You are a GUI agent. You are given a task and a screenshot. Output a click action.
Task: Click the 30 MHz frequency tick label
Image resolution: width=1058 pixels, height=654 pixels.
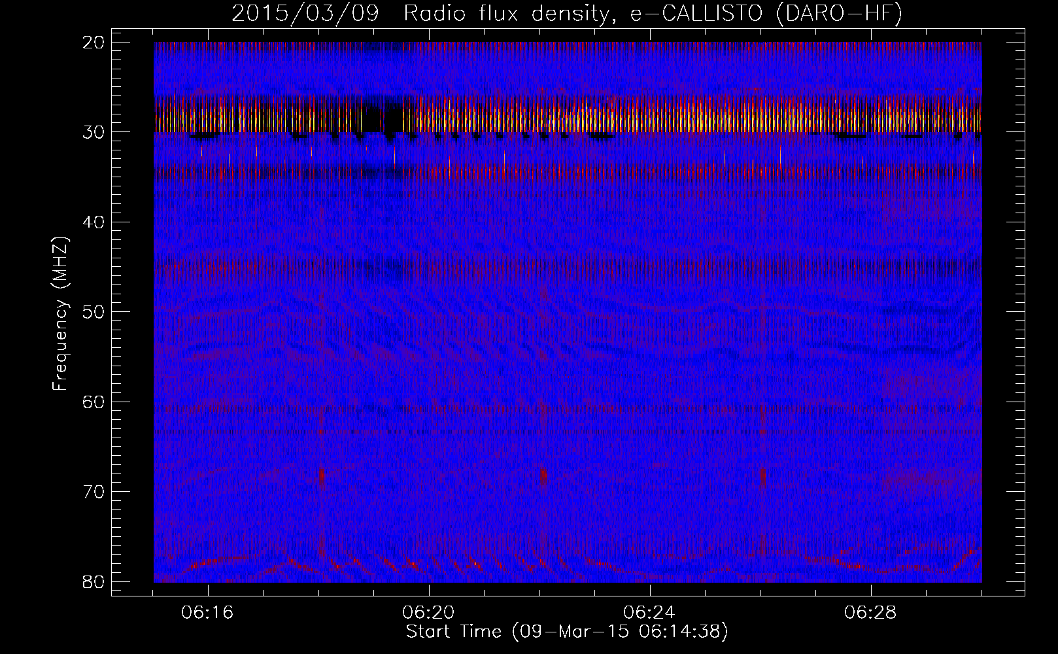coord(94,132)
